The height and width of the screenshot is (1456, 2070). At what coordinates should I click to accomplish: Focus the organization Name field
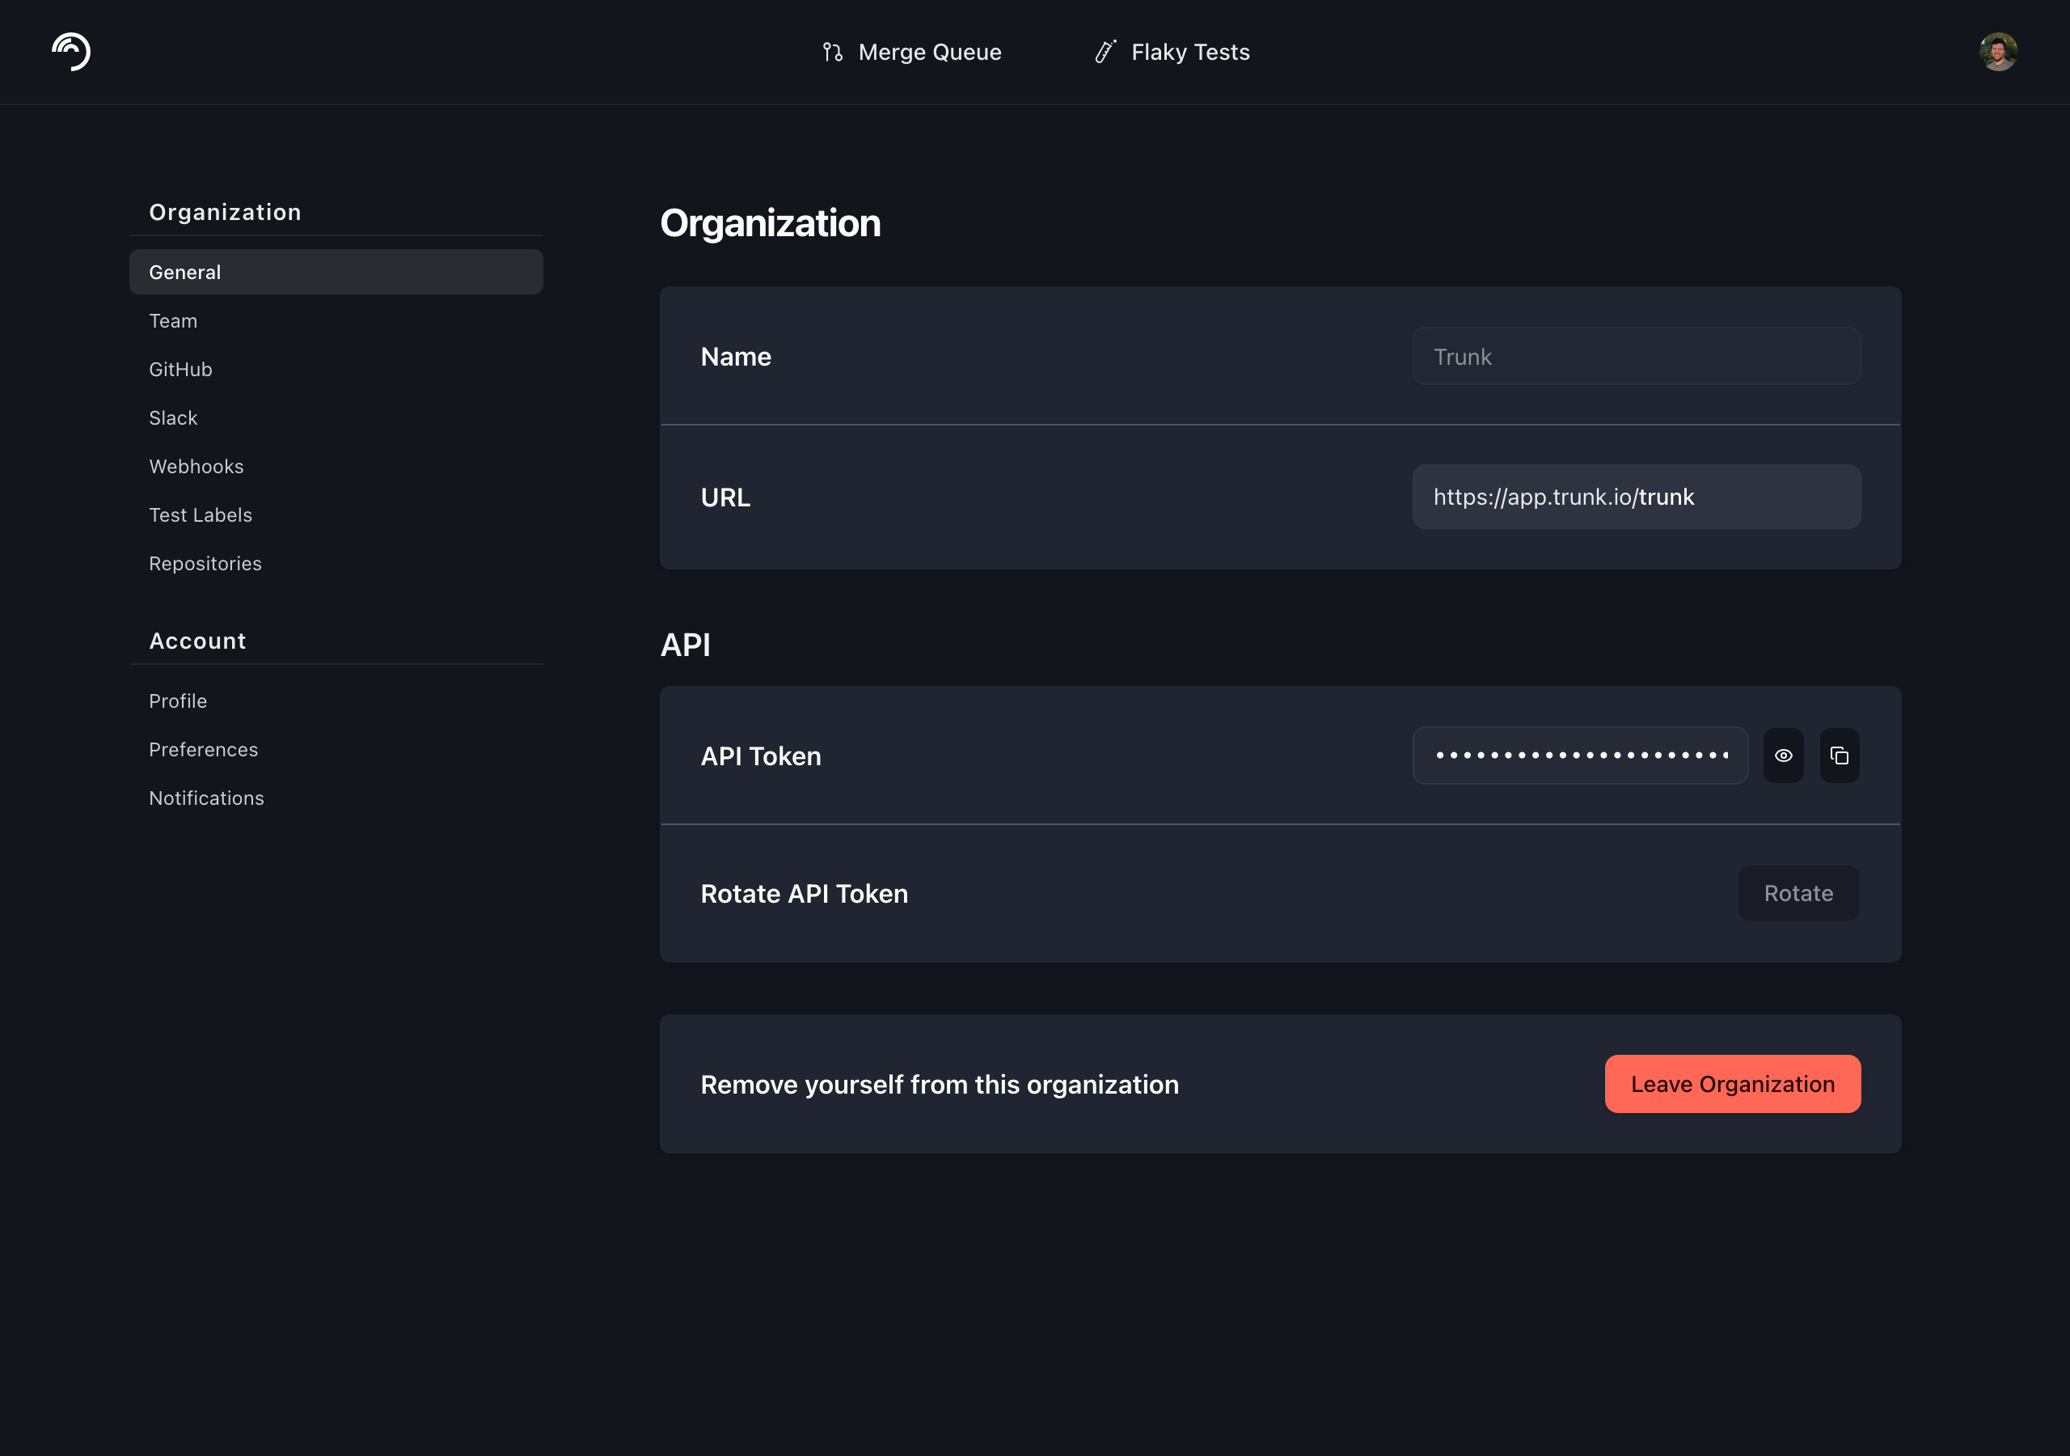[x=1637, y=357]
